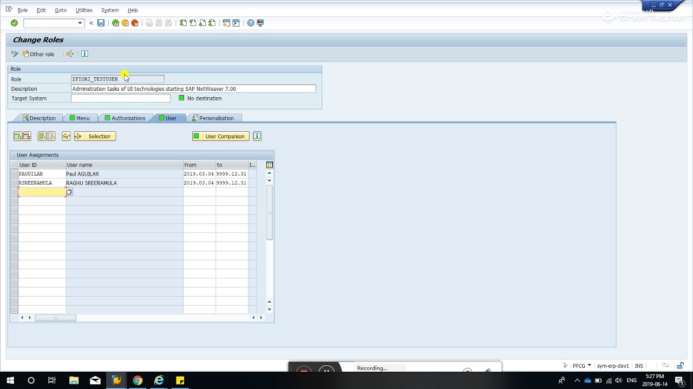Click the info icon beside User Comparison
The height and width of the screenshot is (389, 693).
257,136
